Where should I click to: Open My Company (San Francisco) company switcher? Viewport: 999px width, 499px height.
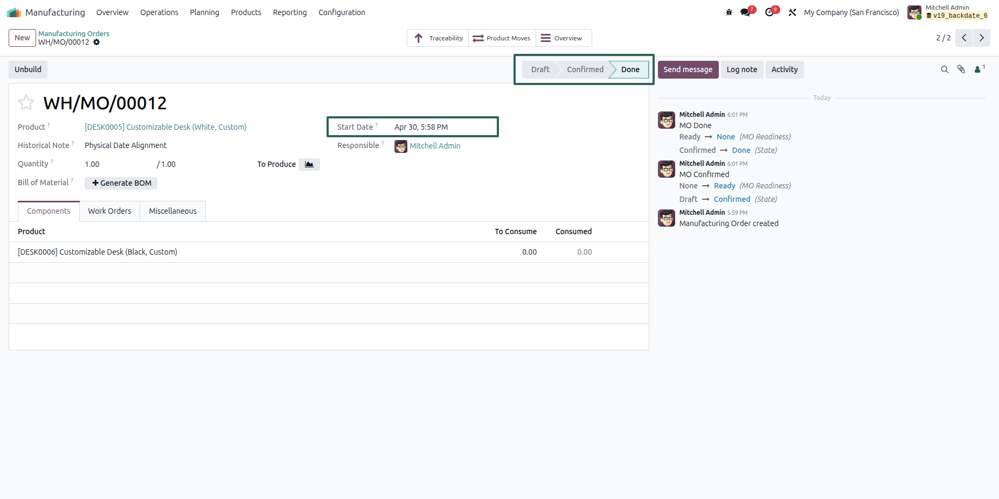click(851, 12)
